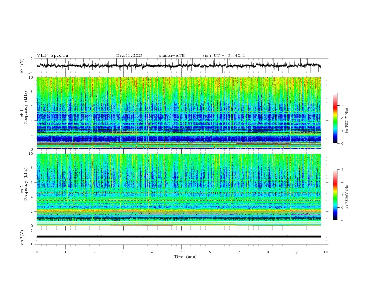Viewport: 367px width, 283px height.
Task: Click the "-3" label on ch.1 color bar
Action: pyautogui.click(x=342, y=93)
